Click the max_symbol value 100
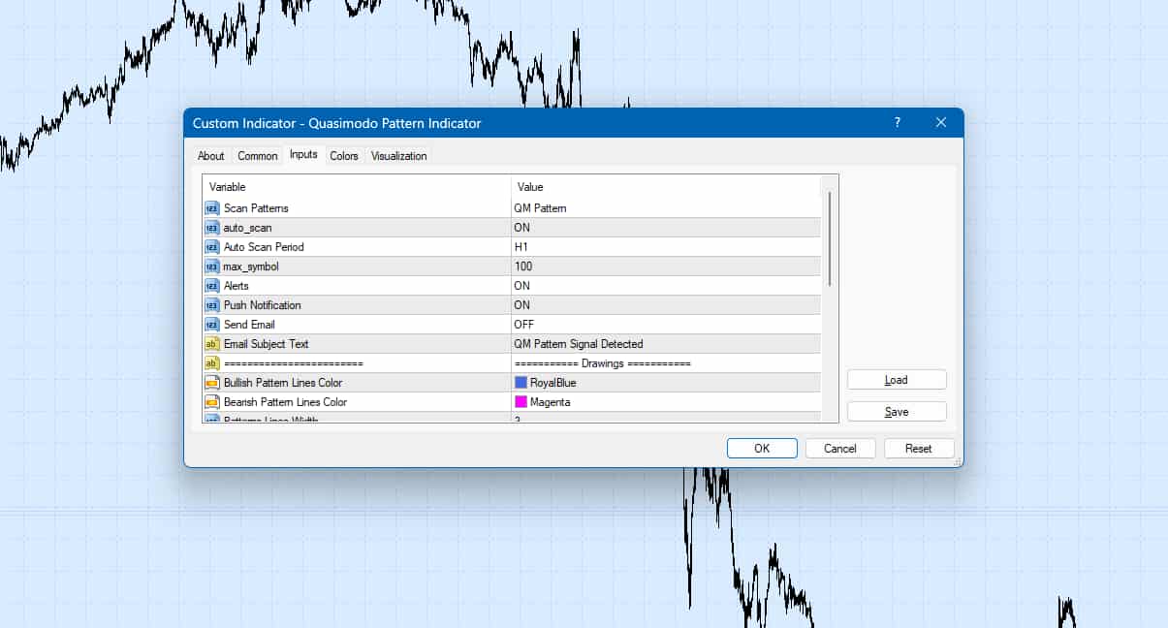The height and width of the screenshot is (628, 1168). (x=666, y=267)
